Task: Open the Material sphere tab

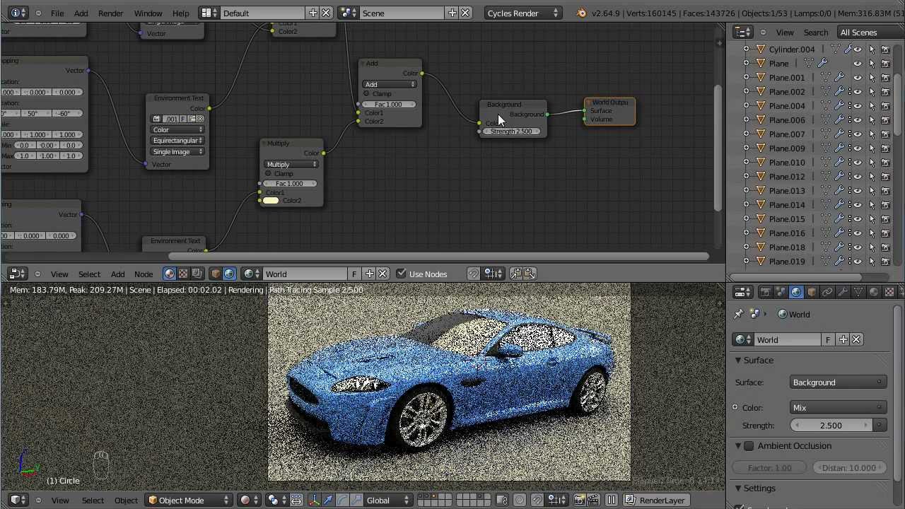Action: coord(874,292)
